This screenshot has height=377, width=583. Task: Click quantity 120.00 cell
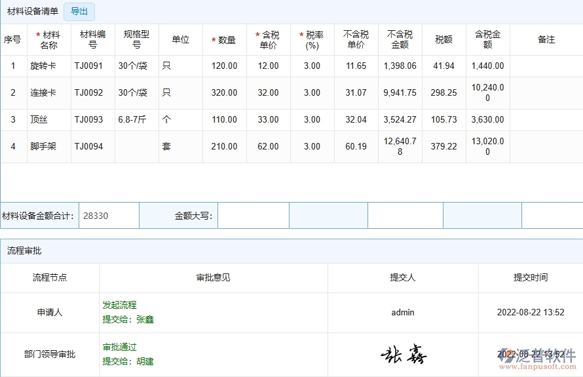(224, 66)
